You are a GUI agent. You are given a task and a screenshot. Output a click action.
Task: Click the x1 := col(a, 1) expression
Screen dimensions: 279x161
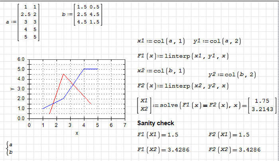[161, 41]
